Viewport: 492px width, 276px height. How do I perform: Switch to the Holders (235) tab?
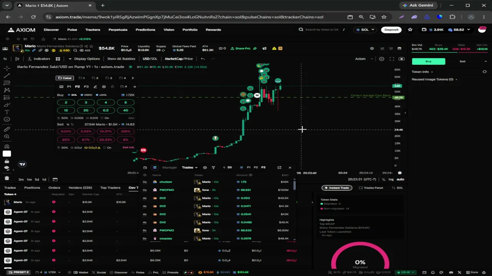pos(80,188)
